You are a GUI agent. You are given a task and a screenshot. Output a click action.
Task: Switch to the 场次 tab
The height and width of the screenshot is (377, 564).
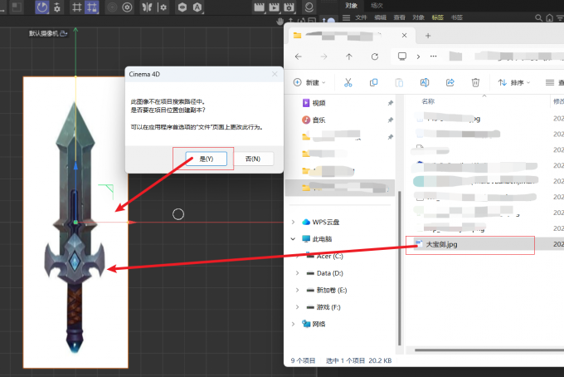[x=377, y=6]
